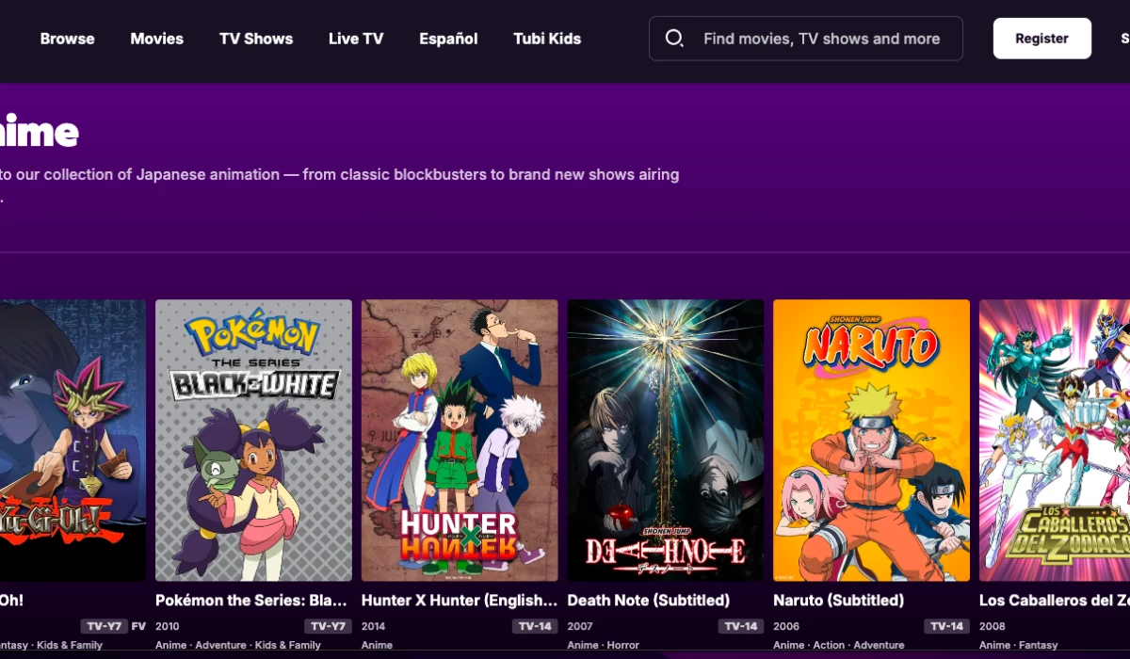Open the Death Note poster

pos(666,441)
